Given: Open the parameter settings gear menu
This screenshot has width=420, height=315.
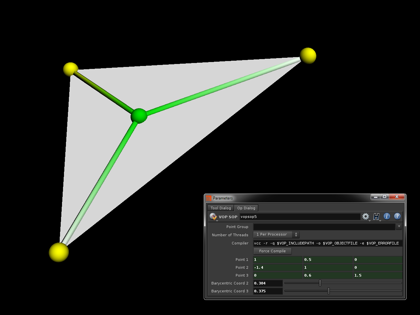Looking at the screenshot, I should coord(366,216).
